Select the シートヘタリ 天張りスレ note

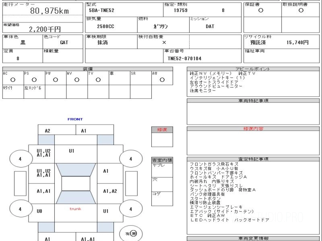[216, 186]
